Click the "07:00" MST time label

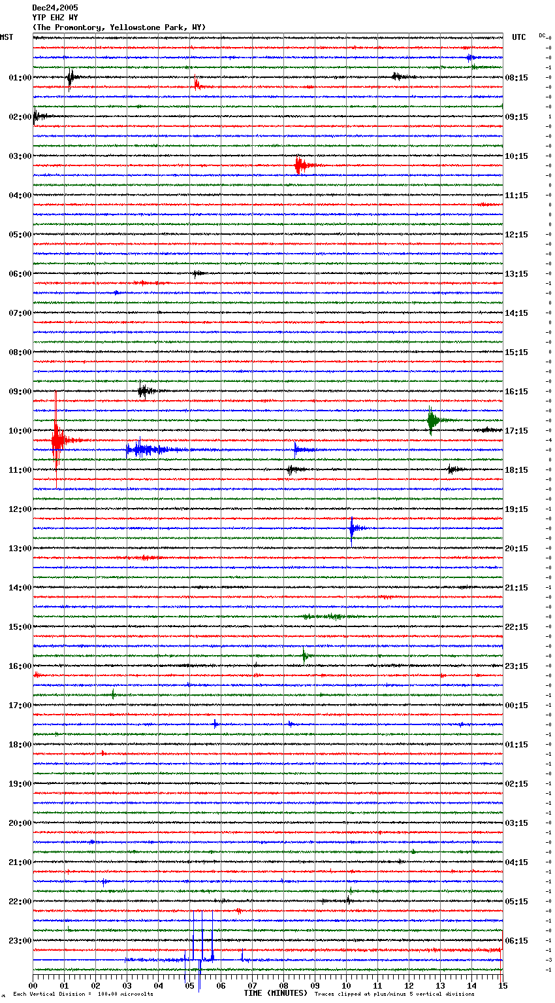pos(20,313)
